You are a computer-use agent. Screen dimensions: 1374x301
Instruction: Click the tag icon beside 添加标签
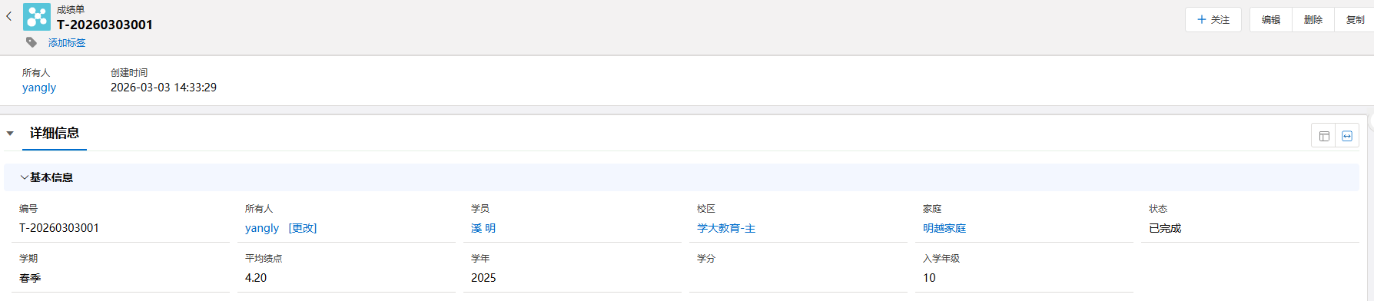32,42
